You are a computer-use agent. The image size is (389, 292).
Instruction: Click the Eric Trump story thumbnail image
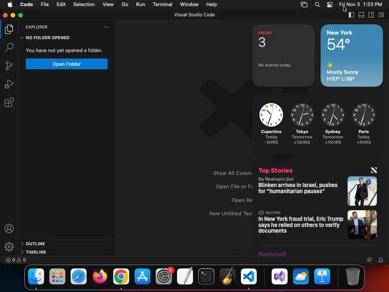point(362,224)
